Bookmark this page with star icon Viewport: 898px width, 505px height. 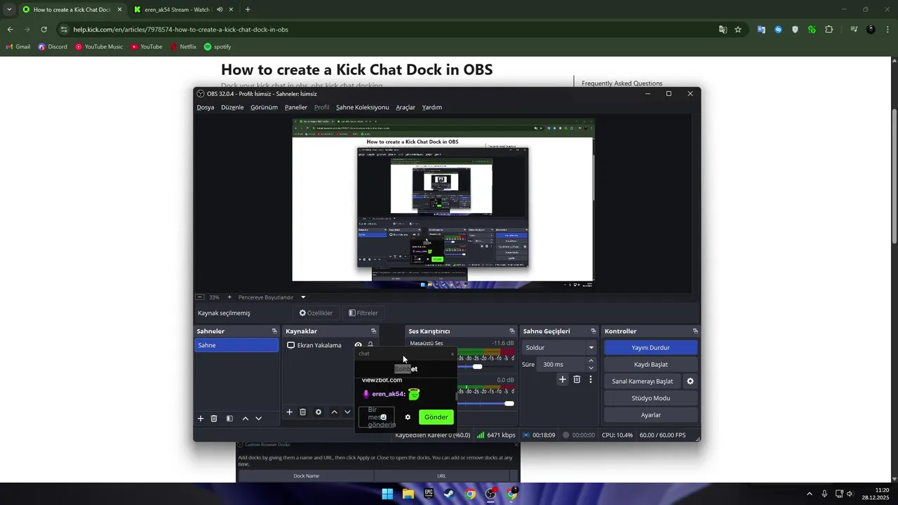coord(738,29)
